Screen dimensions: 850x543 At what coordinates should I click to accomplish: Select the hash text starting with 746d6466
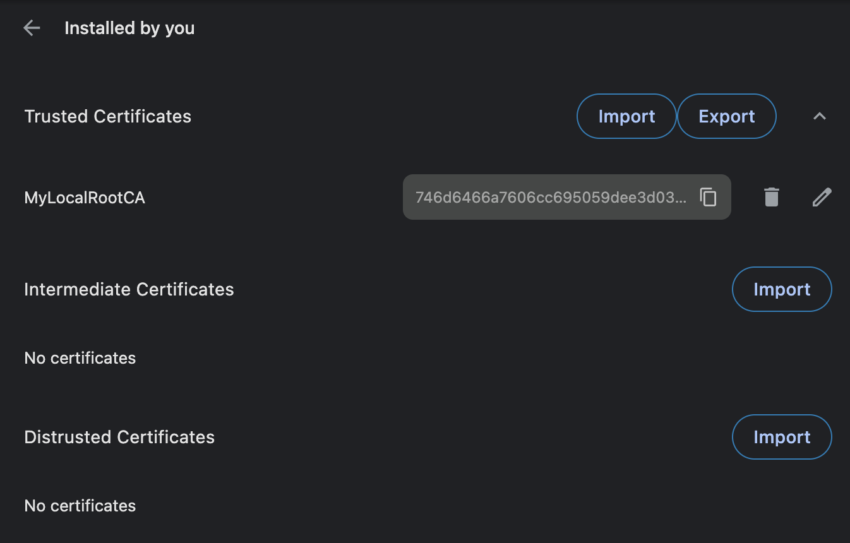click(x=551, y=197)
